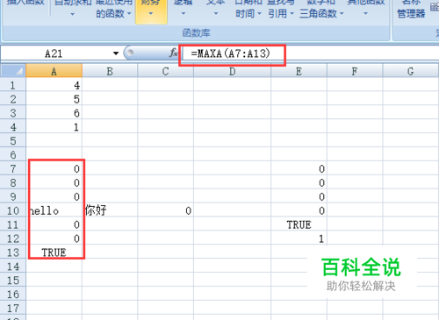Screen dimensions: 439x320
Task: Click cell E11 containing TRUE
Action: click(299, 224)
